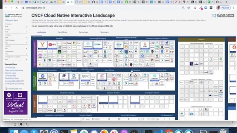237x133 pixels.
Task: Click the chat bubble icon below the browser
Action: tap(21, 124)
